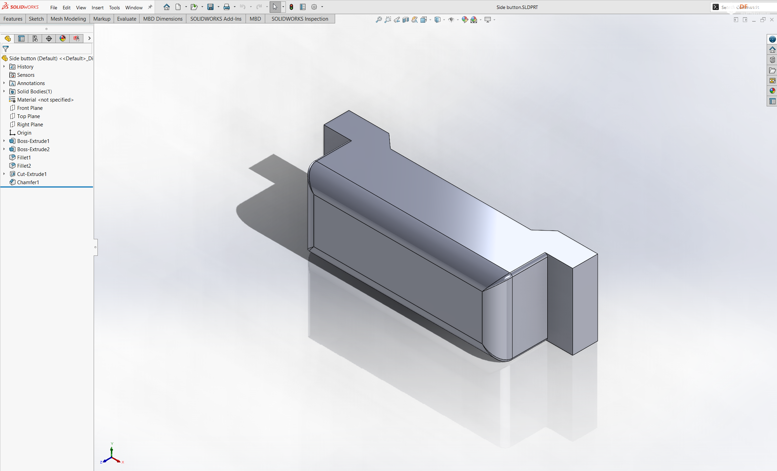
Task: Open the Select tool dropdown arrow
Action: pyautogui.click(x=283, y=7)
